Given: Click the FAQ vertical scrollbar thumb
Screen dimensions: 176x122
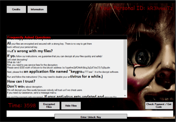Looking at the screenshot, I should coord(125,65).
